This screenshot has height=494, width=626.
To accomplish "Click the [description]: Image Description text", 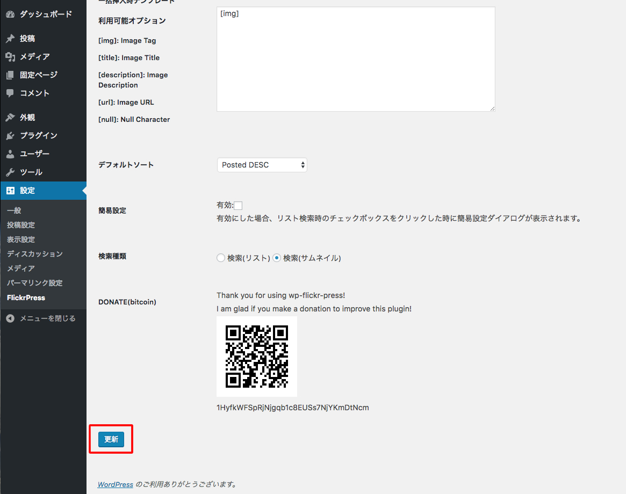I will [x=133, y=80].
